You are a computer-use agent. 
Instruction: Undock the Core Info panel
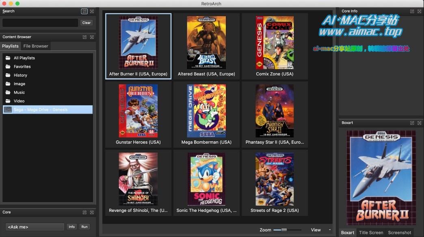pos(412,11)
